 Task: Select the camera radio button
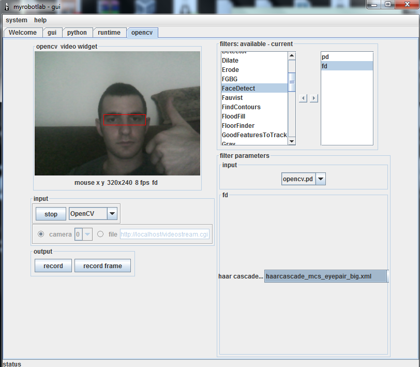41,234
